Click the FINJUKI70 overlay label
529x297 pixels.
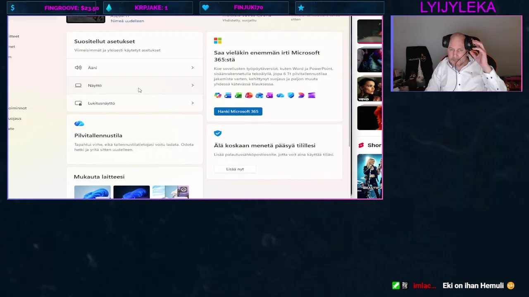248,8
